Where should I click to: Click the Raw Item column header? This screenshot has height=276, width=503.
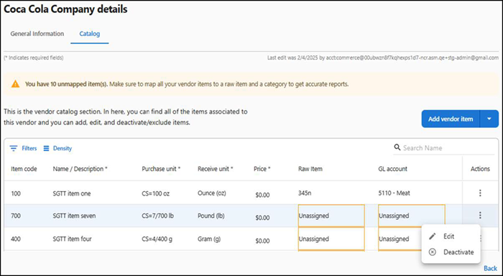click(x=310, y=169)
